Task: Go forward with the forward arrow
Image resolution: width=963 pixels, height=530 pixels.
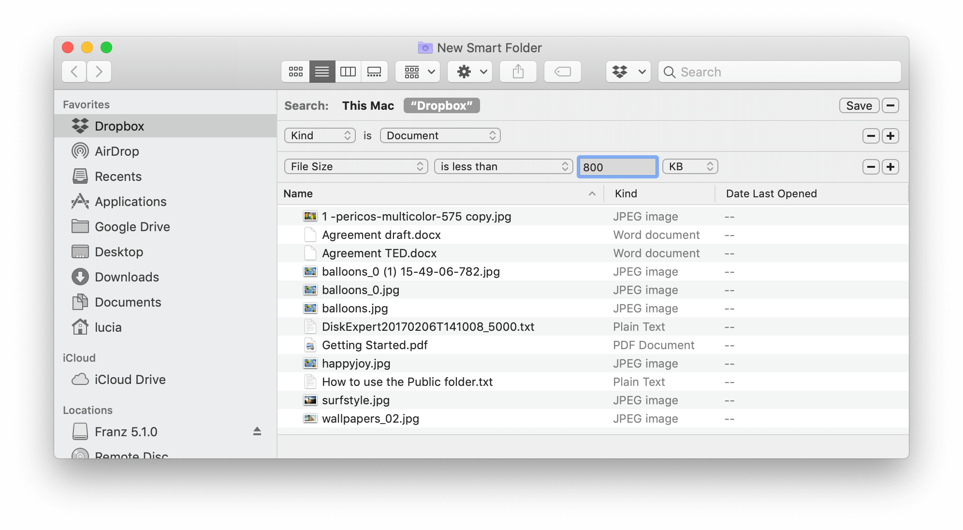Action: 99,72
